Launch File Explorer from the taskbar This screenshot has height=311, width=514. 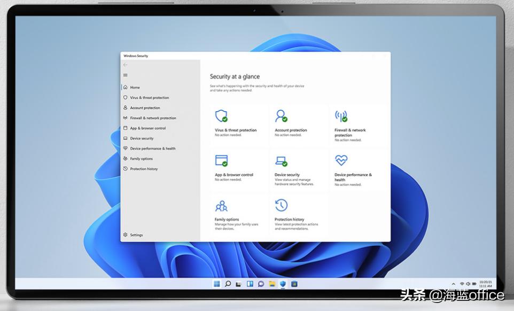273,284
